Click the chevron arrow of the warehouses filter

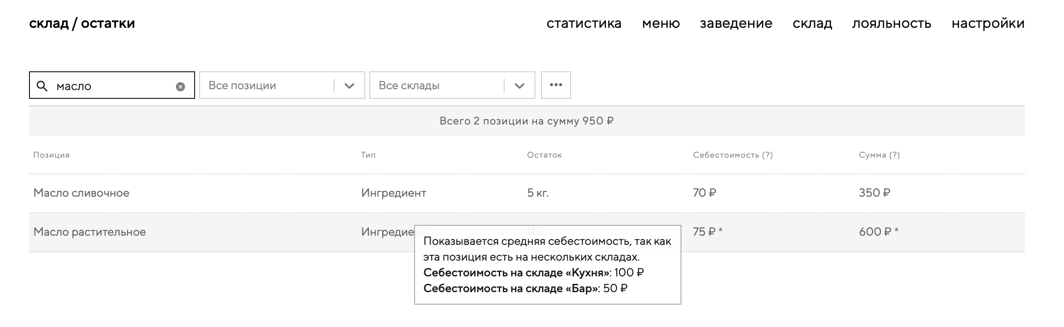[x=520, y=86]
